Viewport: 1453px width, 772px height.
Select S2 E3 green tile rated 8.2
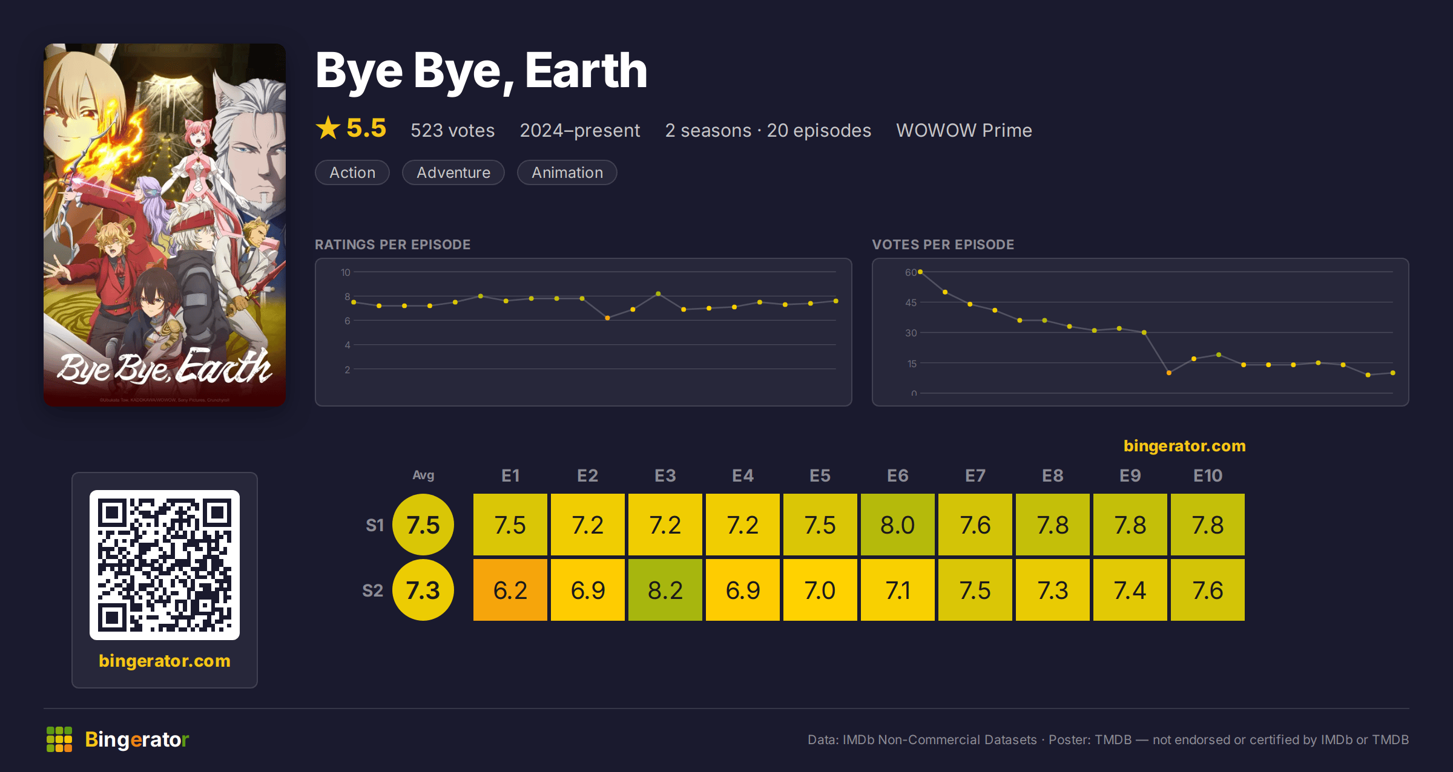coord(665,590)
